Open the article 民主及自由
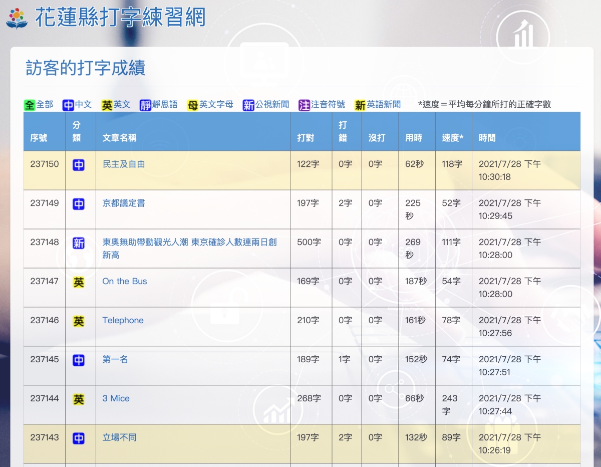The width and height of the screenshot is (601, 467). pos(124,164)
